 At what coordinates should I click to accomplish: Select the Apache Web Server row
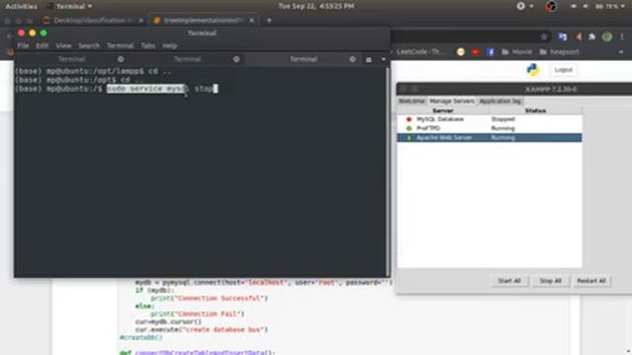[x=490, y=138]
